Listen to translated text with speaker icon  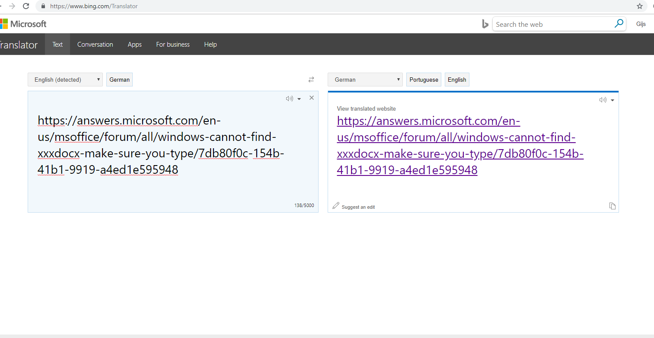click(x=603, y=100)
